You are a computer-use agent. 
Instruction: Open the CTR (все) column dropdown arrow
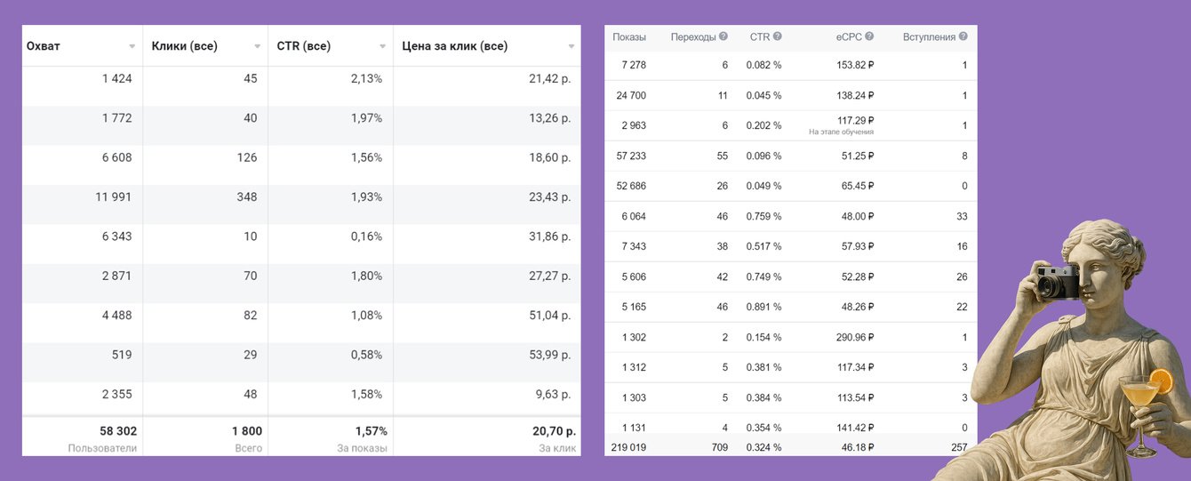pos(383,46)
